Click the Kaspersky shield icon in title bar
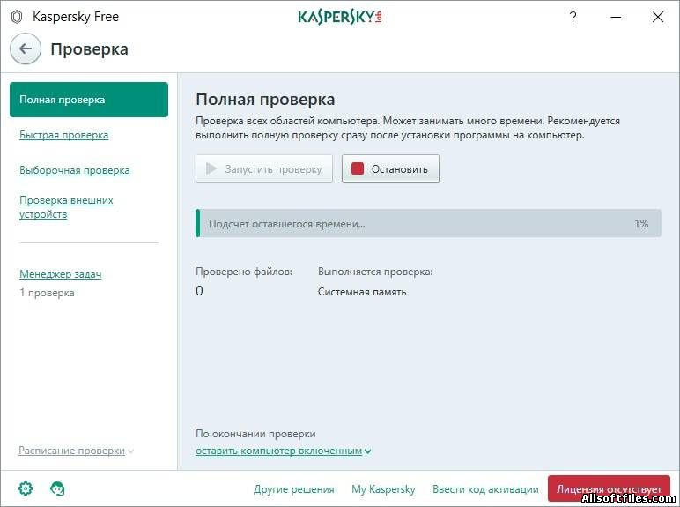Viewport: 680px width, 507px height. coord(17,18)
